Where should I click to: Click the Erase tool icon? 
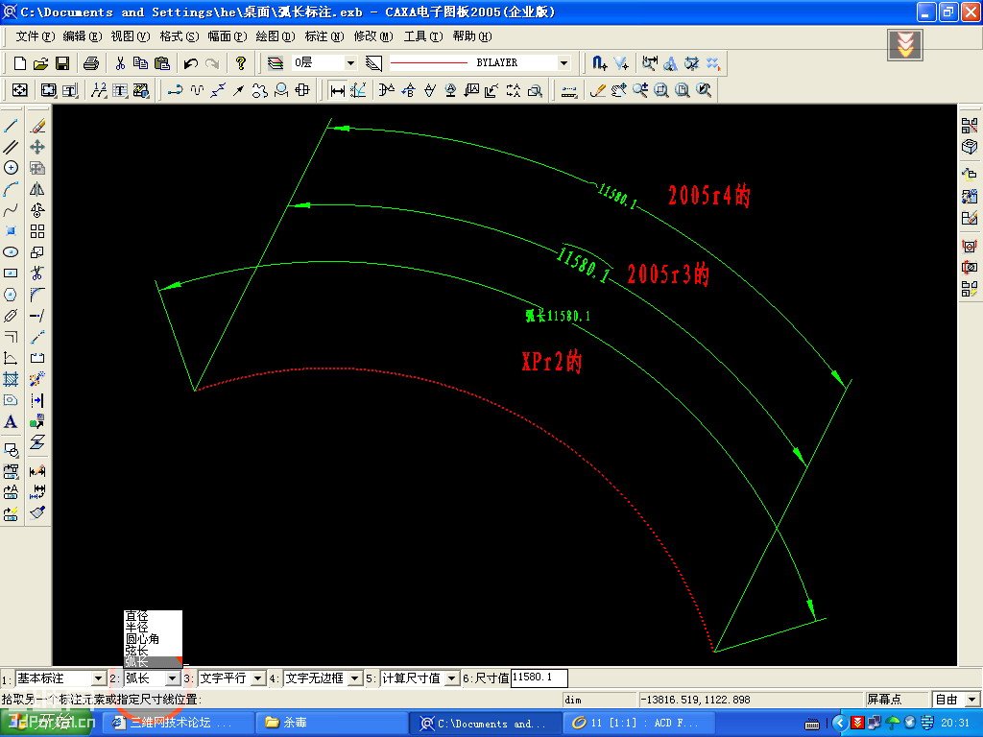[37, 126]
